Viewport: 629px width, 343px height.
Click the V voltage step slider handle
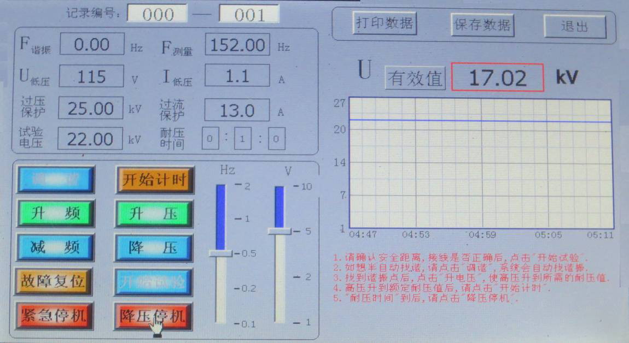pos(279,231)
